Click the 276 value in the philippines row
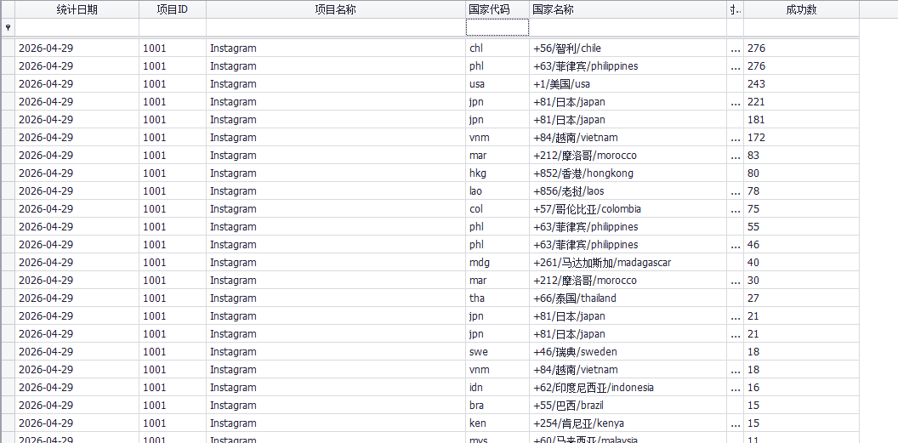 tap(801, 65)
